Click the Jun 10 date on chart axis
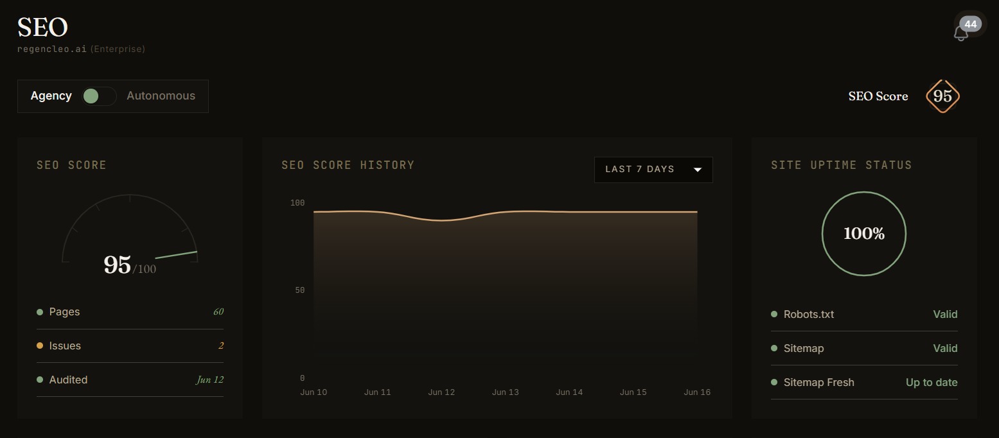Image resolution: width=999 pixels, height=438 pixels. click(x=314, y=392)
